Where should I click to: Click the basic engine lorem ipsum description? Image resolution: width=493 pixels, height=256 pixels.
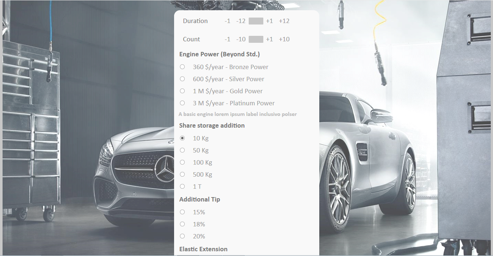pyautogui.click(x=238, y=114)
